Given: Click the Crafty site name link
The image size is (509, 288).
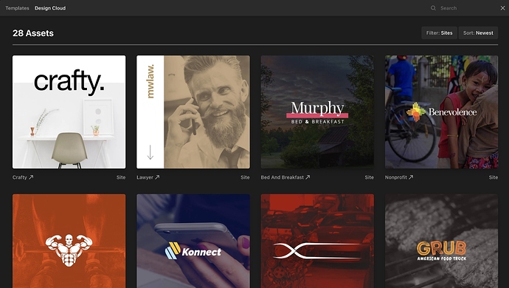Looking at the screenshot, I should click(x=19, y=177).
